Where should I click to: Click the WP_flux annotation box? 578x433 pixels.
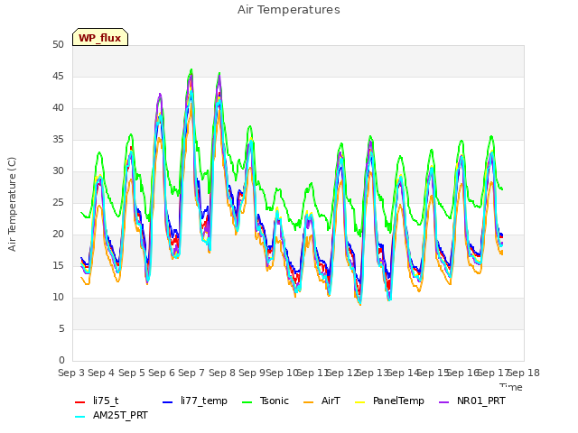click(x=100, y=37)
